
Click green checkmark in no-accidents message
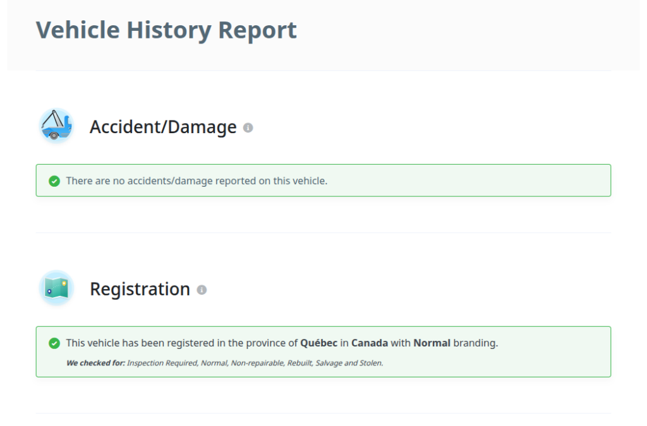click(54, 181)
